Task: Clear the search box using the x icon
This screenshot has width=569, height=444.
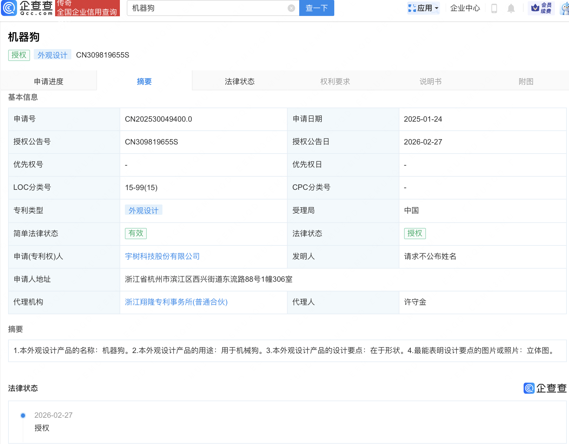Action: (291, 8)
